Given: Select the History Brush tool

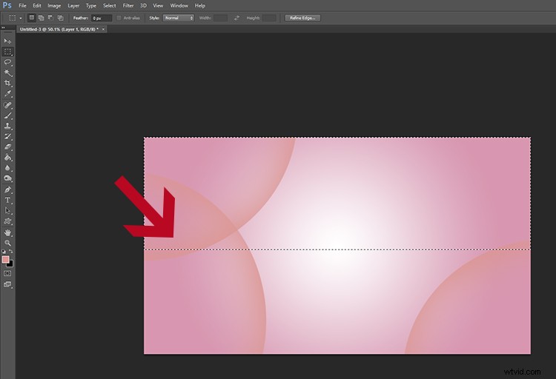Looking at the screenshot, I should (7, 136).
